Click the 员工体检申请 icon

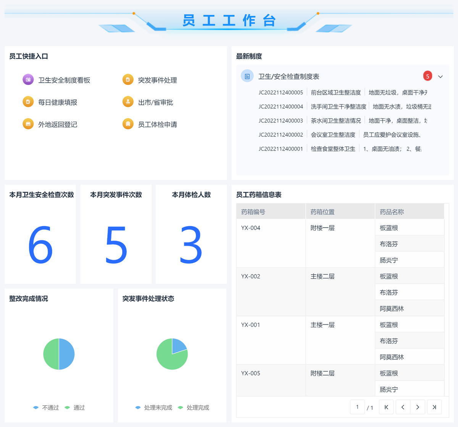(127, 124)
